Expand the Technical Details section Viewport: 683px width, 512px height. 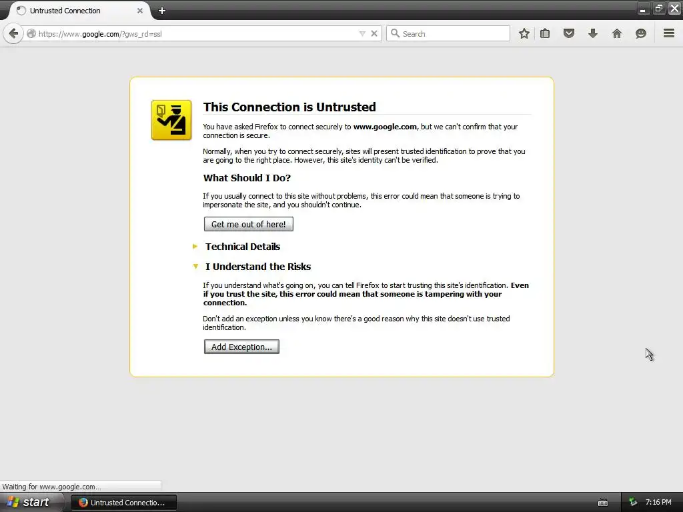click(242, 247)
